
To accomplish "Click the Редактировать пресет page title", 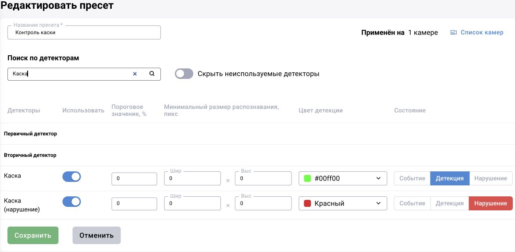I will tap(57, 6).
